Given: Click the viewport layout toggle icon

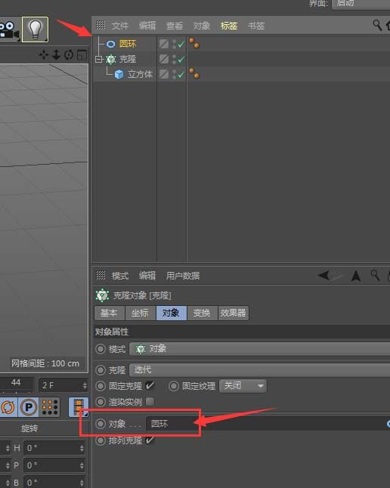Looking at the screenshot, I should pos(82,55).
